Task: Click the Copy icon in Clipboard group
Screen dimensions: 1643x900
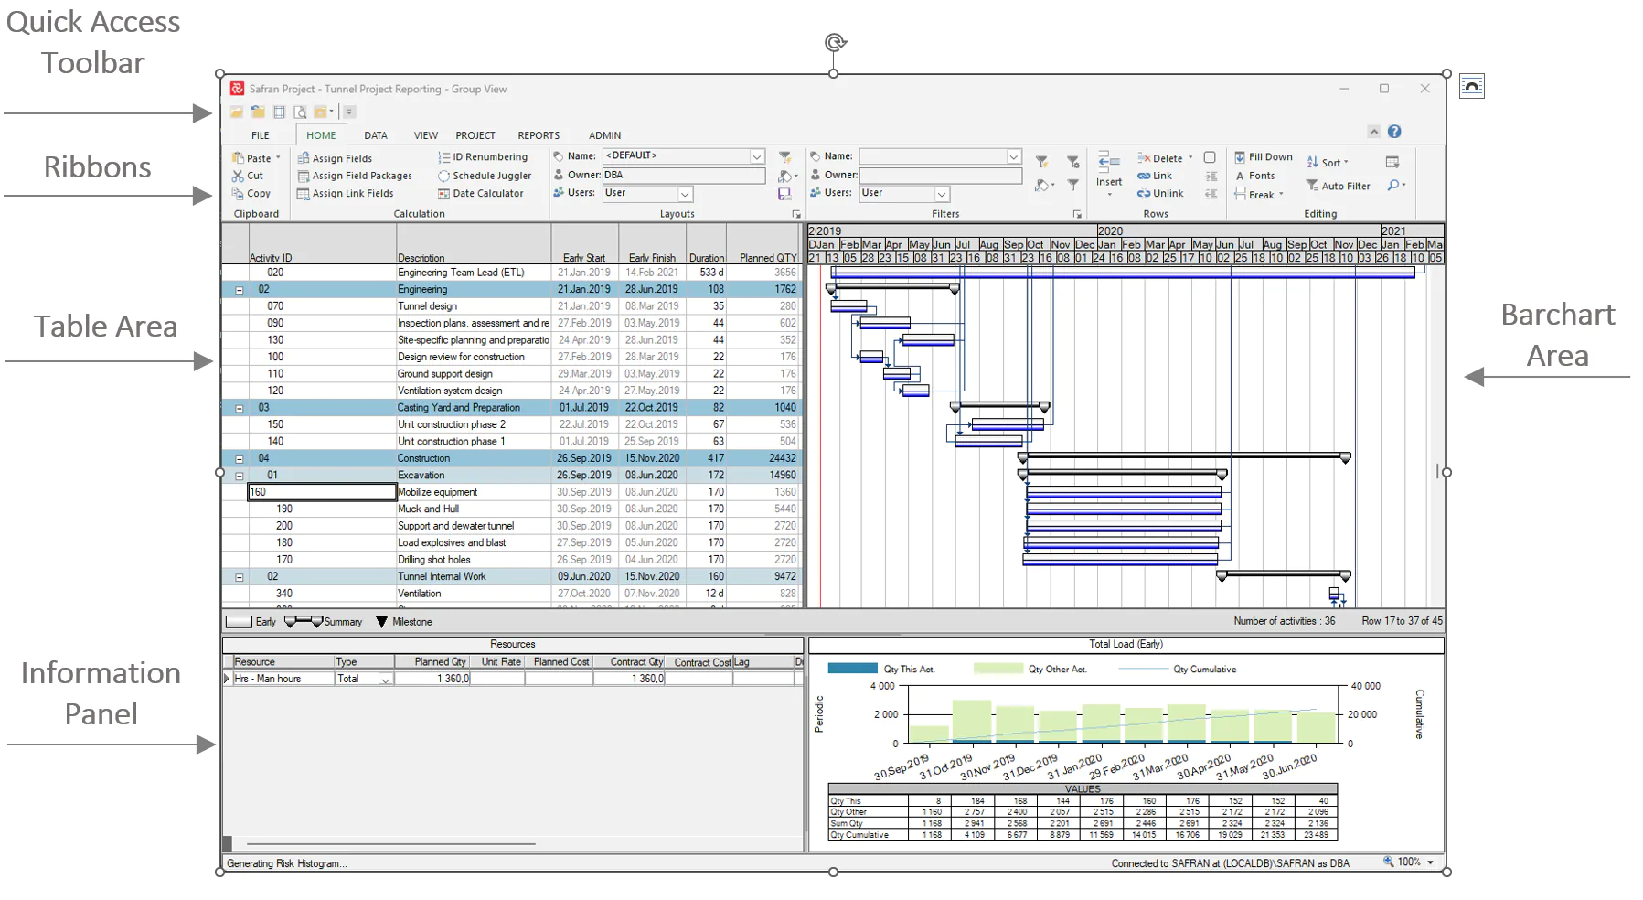Action: 238,193
